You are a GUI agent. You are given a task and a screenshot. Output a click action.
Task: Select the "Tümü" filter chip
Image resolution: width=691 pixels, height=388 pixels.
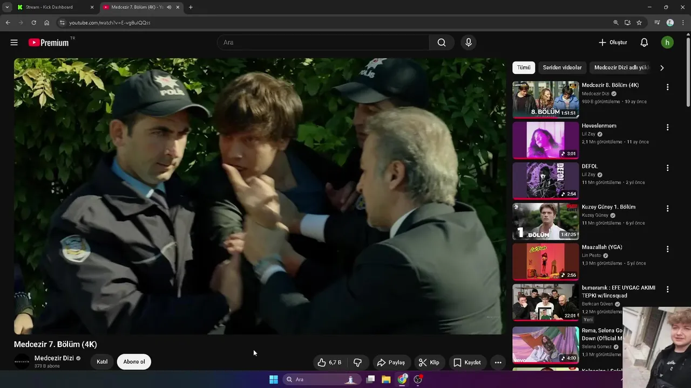(x=524, y=68)
